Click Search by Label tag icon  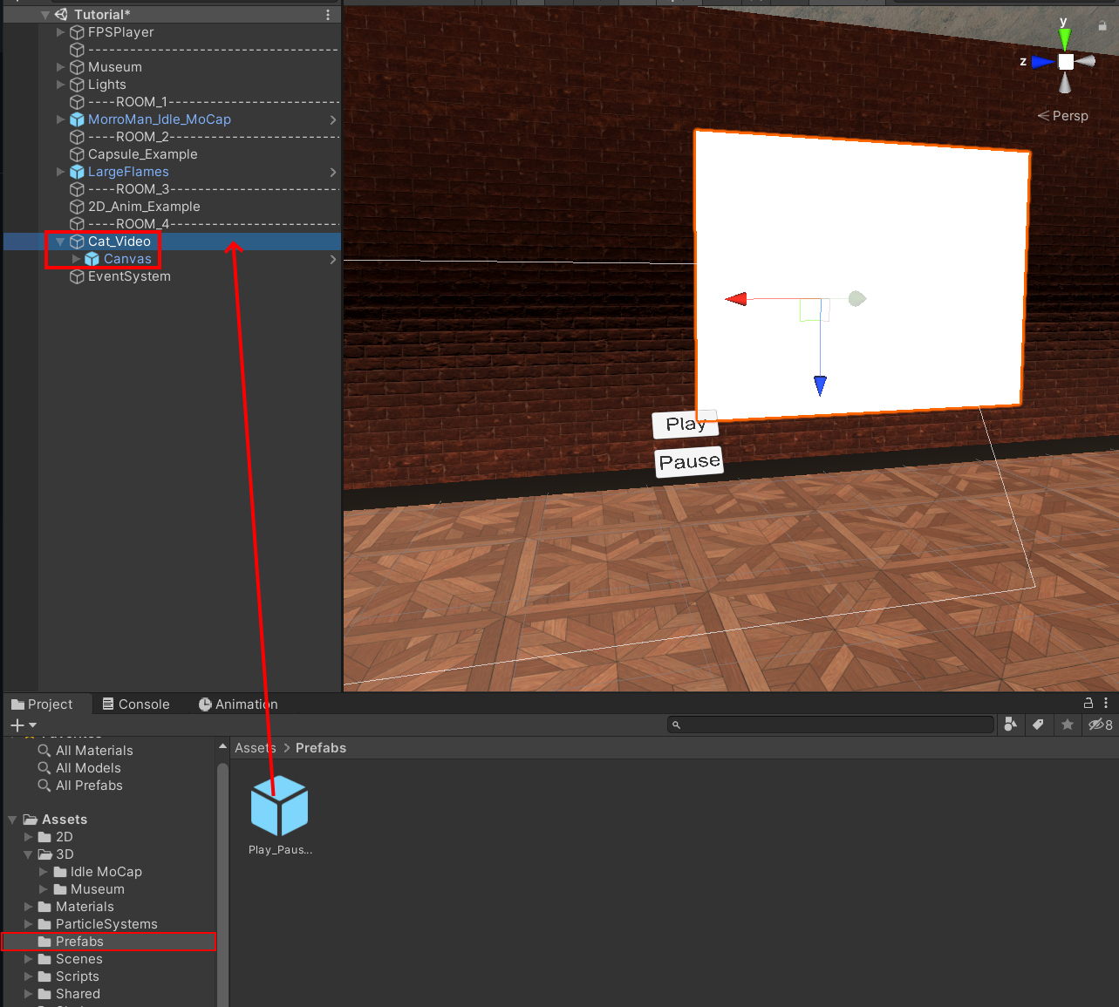coord(1039,725)
